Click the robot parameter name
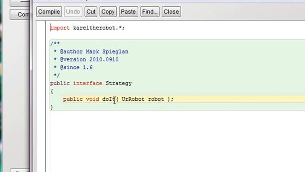Image resolution: width=305 pixels, height=172 pixels. click(156, 99)
